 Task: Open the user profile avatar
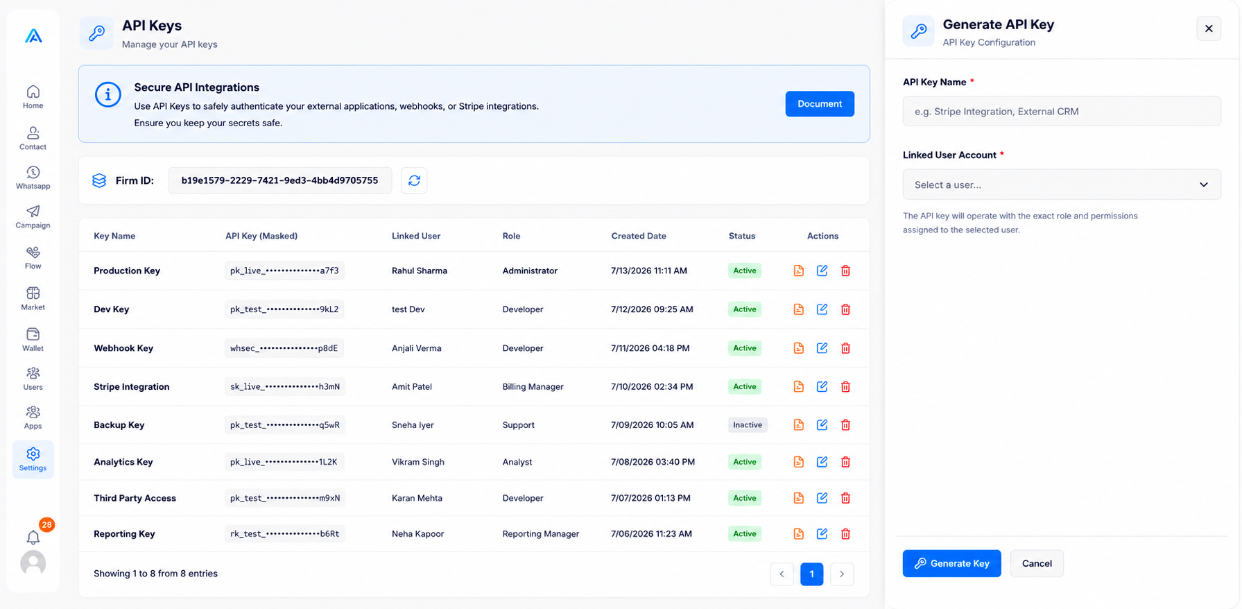[33, 563]
